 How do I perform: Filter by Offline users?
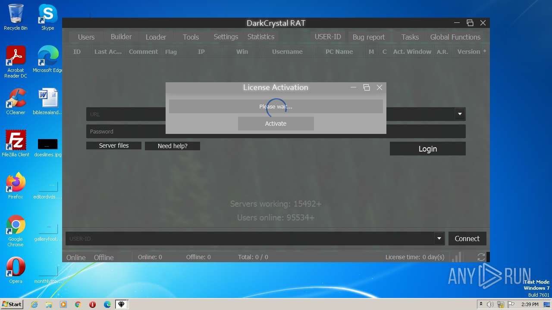click(104, 257)
